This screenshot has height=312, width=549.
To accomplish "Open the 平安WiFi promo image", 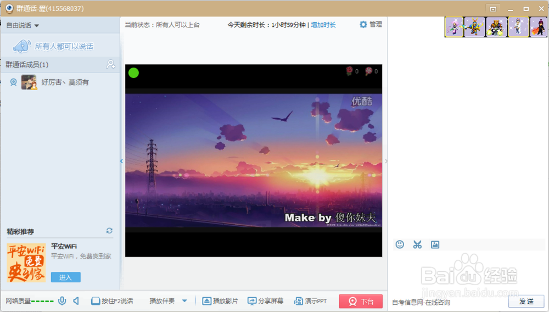I will (26, 263).
